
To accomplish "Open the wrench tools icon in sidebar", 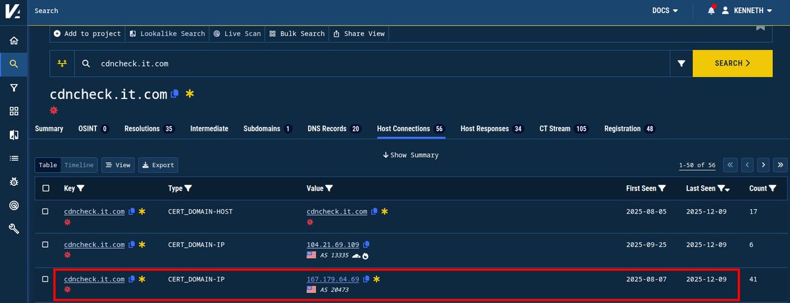I will tap(14, 229).
